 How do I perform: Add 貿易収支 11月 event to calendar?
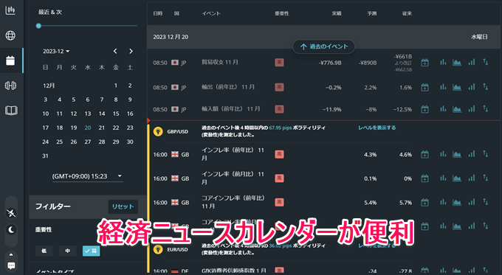click(424, 63)
